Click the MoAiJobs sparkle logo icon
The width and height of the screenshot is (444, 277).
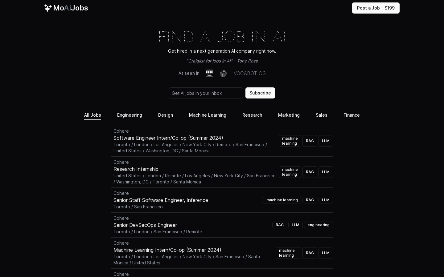point(48,8)
